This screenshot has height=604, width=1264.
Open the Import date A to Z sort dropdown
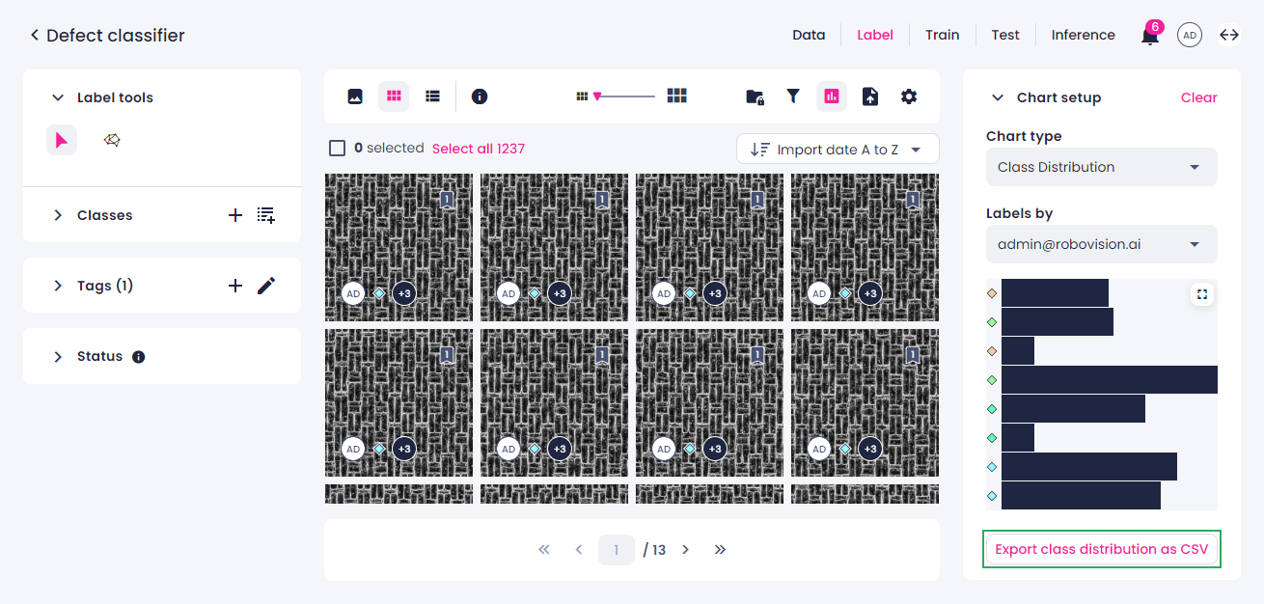(838, 150)
